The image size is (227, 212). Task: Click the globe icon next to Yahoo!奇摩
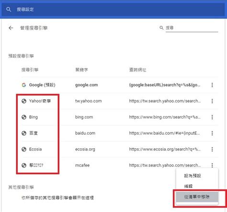pyautogui.click(x=24, y=101)
